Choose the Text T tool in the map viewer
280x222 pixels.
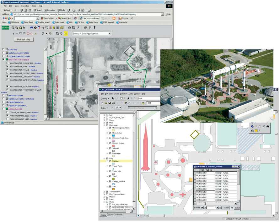click(43, 33)
